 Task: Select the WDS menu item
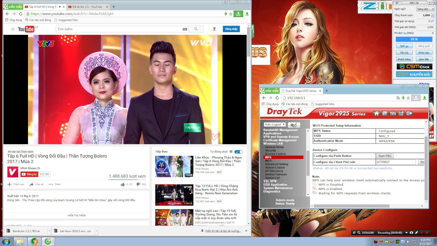tap(268, 161)
